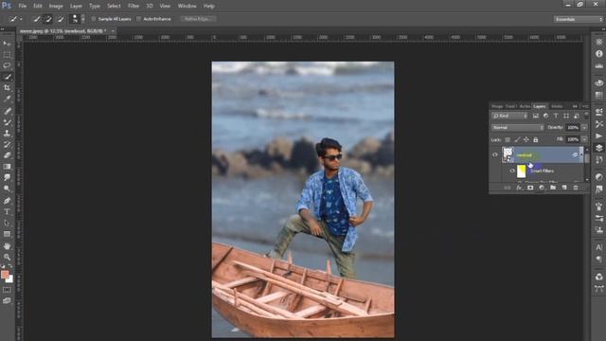This screenshot has height=341, width=606.
Task: Select the History Brush tool
Action: [7, 144]
